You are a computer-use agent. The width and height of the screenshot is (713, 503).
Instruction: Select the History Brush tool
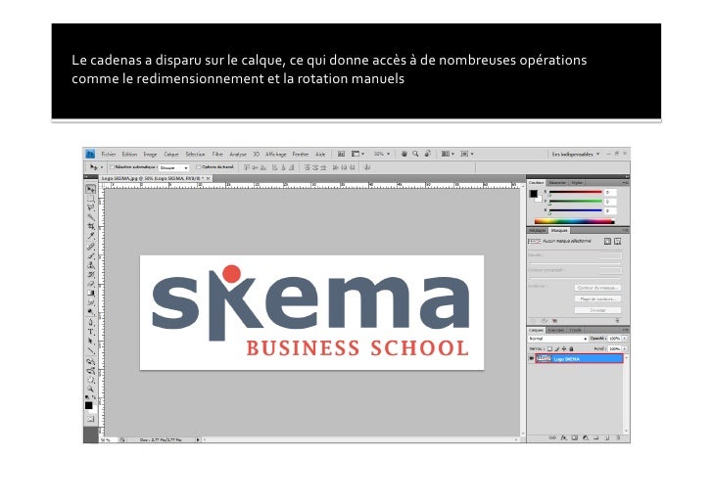click(x=91, y=274)
